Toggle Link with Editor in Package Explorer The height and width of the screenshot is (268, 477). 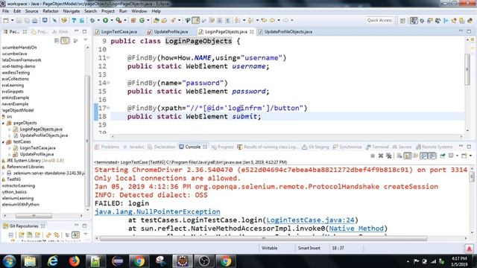pos(65,40)
